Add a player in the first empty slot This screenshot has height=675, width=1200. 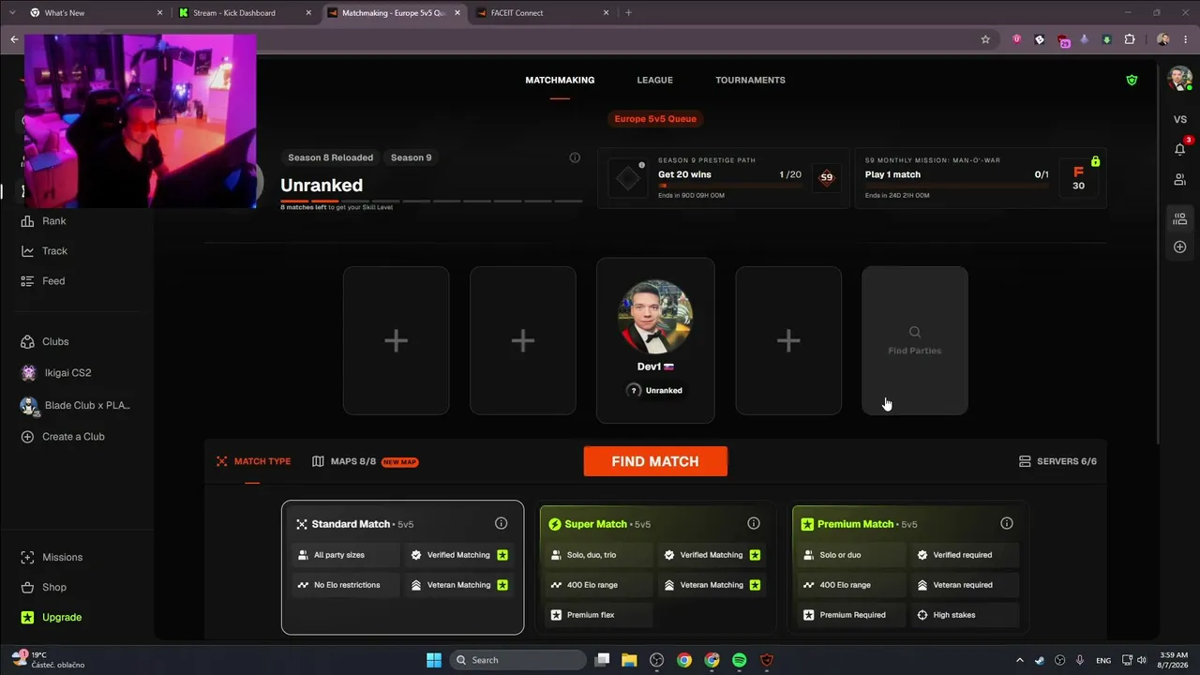[x=396, y=340]
